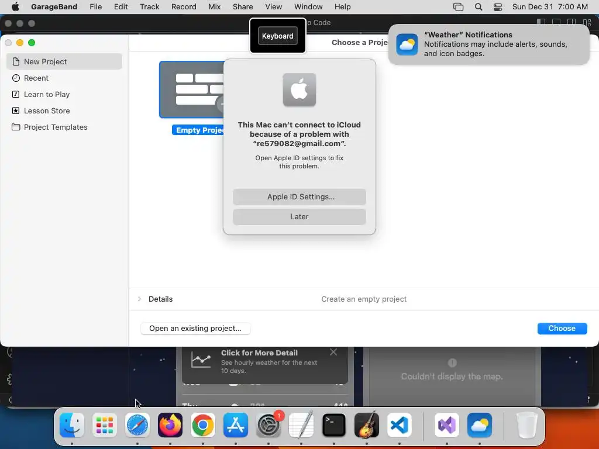This screenshot has height=449, width=599.
Task: Open the Apple menu
Action: (x=15, y=7)
